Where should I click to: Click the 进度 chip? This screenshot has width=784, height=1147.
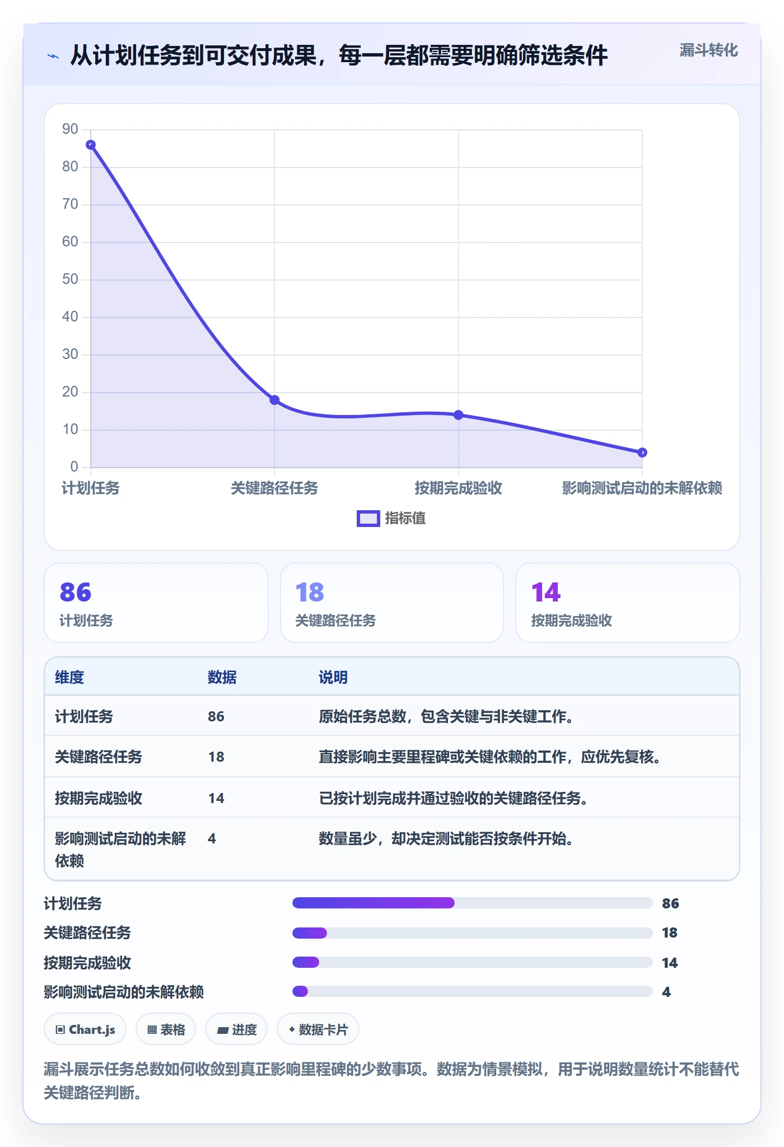point(236,1029)
